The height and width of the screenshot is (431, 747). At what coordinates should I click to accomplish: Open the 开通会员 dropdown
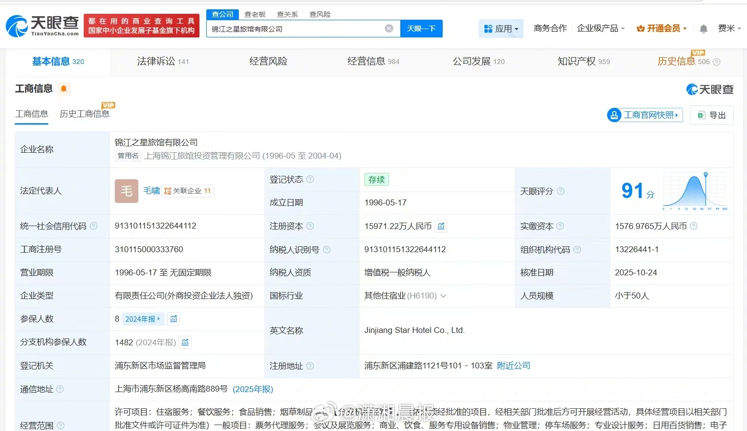pos(662,29)
